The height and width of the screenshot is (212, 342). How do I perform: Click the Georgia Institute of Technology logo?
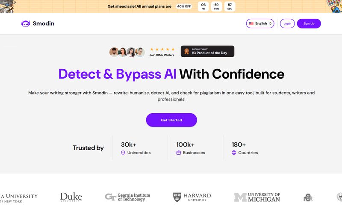pyautogui.click(x=128, y=197)
